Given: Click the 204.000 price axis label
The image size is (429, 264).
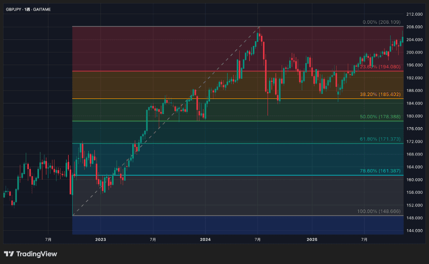Looking at the screenshot, I should point(414,40).
